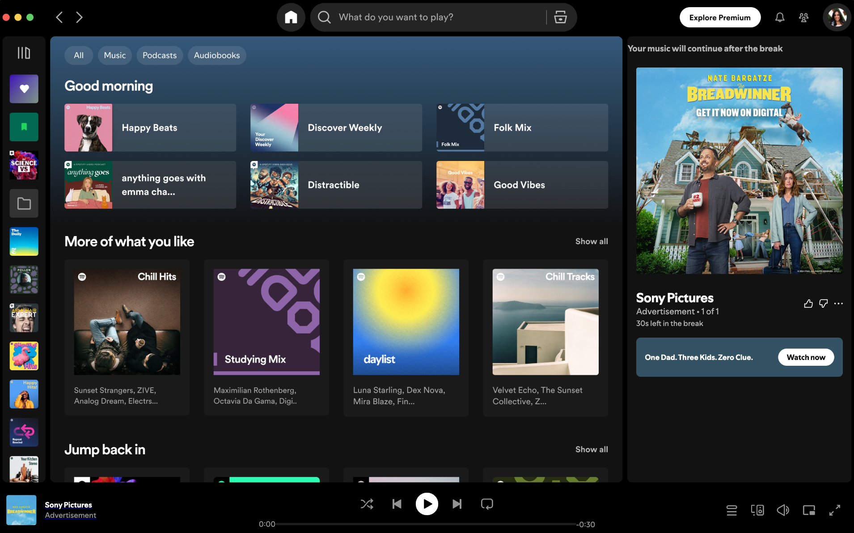Toggle shuffle mode
854x533 pixels.
[x=367, y=504]
